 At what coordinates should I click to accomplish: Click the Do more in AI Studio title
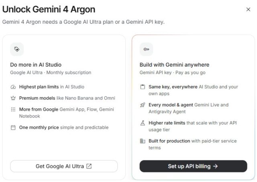[x=36, y=65]
